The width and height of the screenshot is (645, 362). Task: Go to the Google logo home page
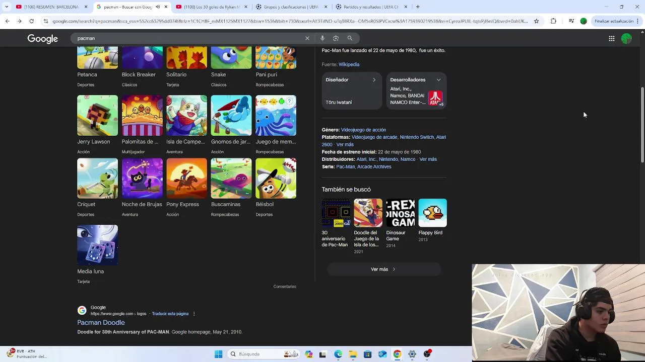(43, 39)
